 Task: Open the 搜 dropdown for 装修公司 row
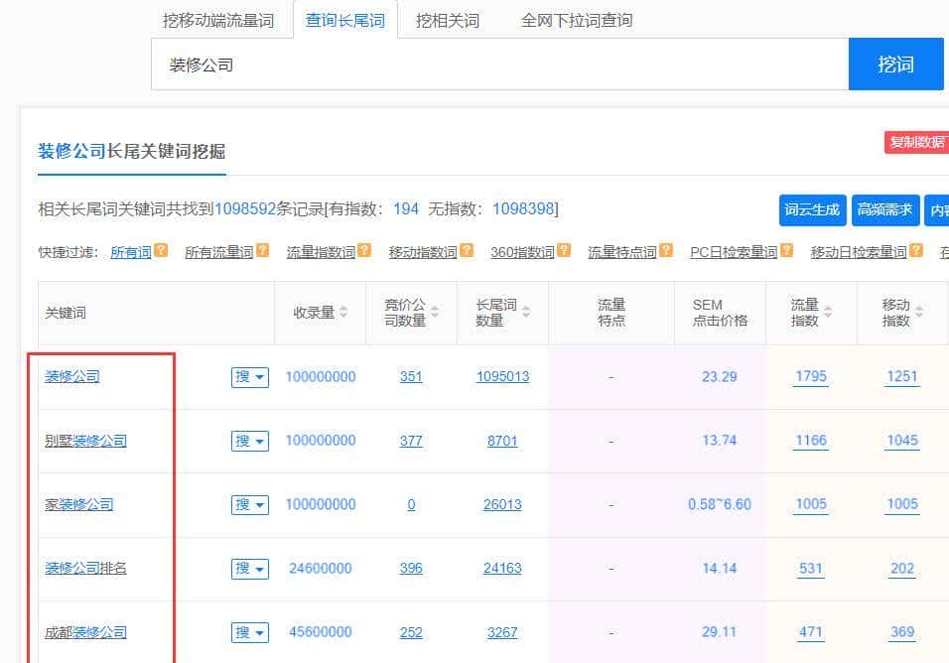point(249,376)
